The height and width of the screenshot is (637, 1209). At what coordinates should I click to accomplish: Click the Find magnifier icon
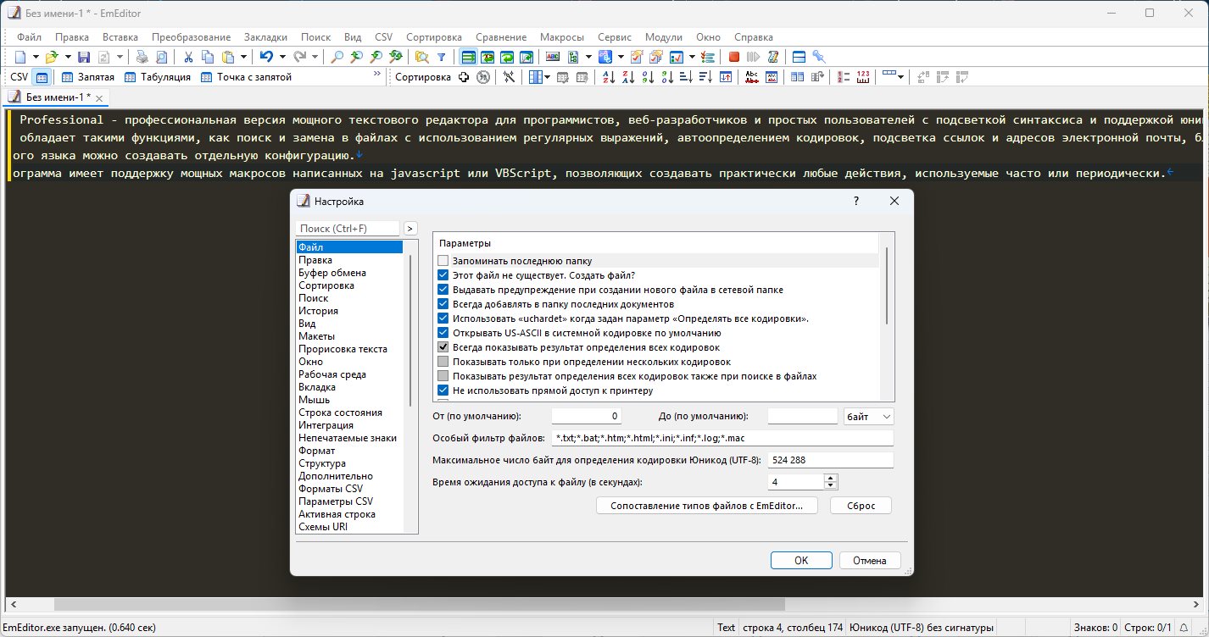[337, 57]
